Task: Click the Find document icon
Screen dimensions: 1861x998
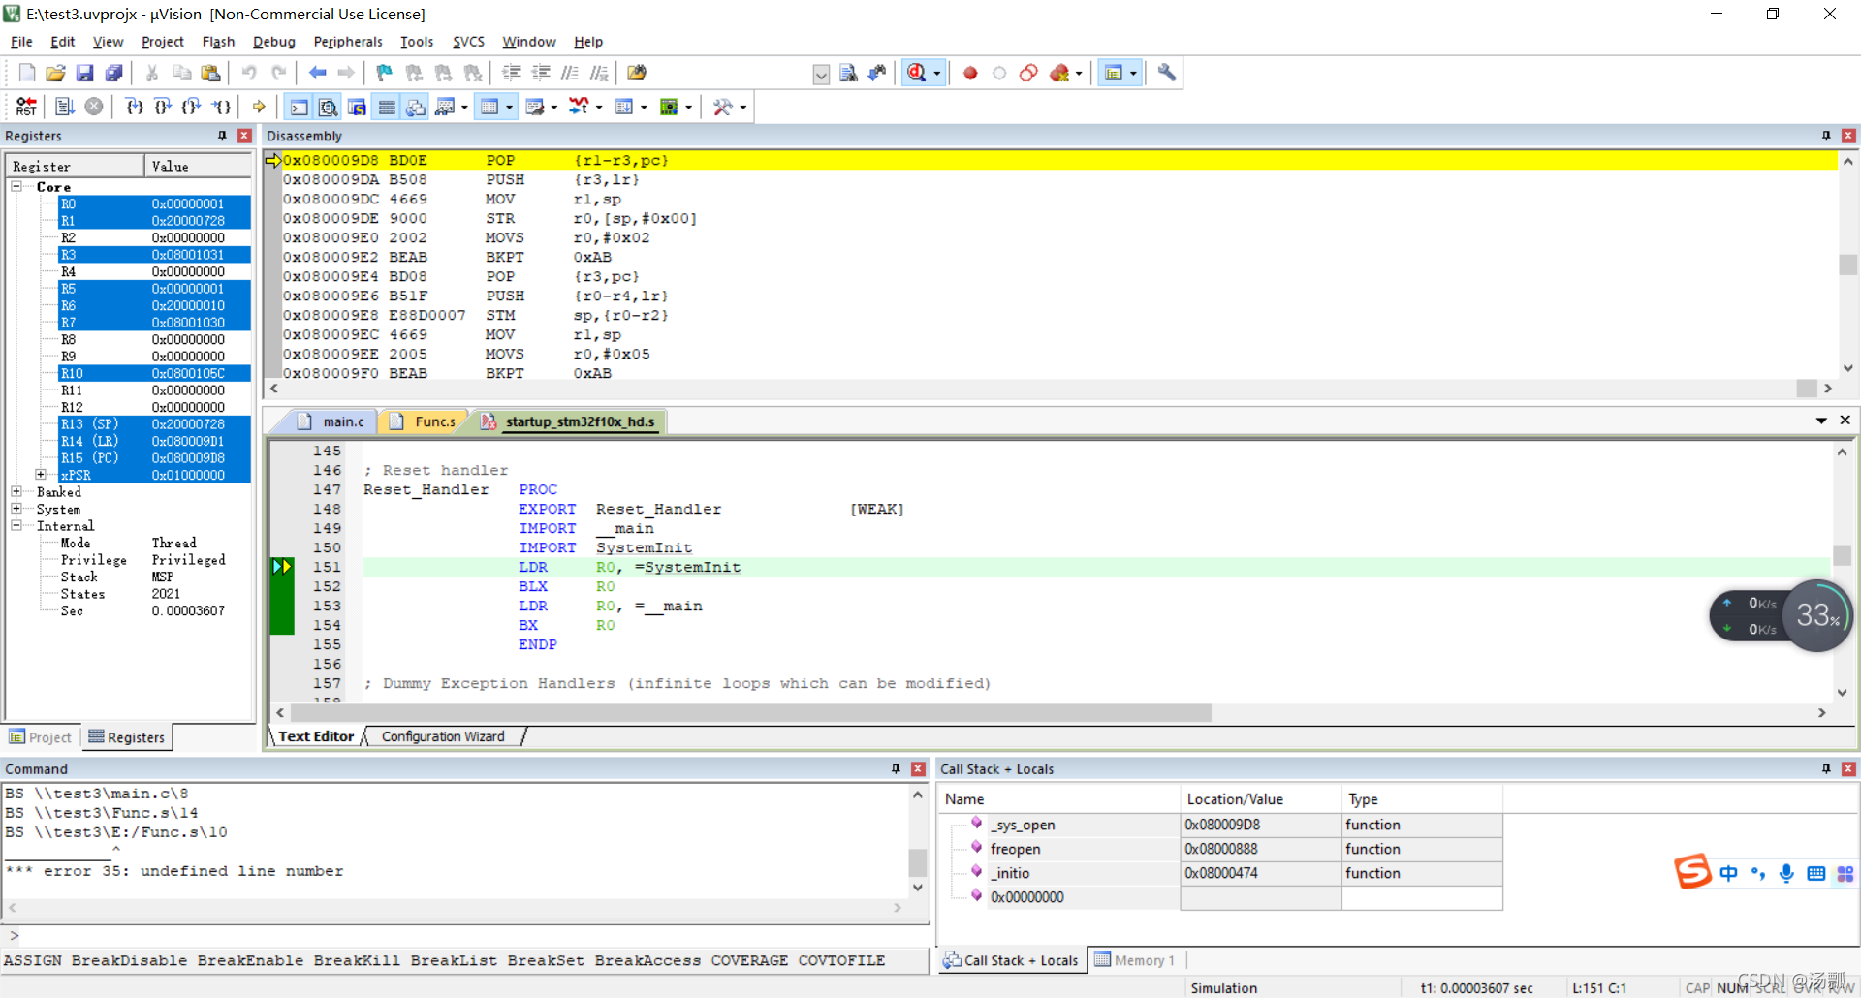Action: tap(848, 73)
